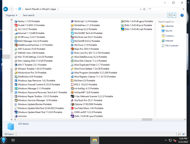This screenshot has height=144, width=190.
Task: Click the VLC 3.0.21 Portable cone icon
Action: point(16,29)
